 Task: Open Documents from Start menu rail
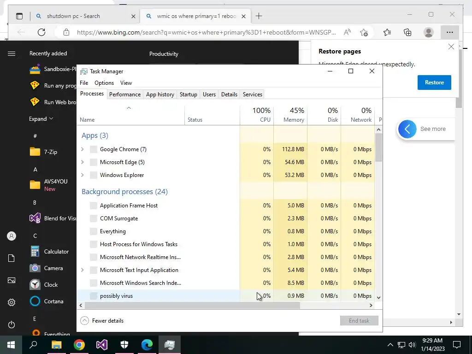click(12, 258)
